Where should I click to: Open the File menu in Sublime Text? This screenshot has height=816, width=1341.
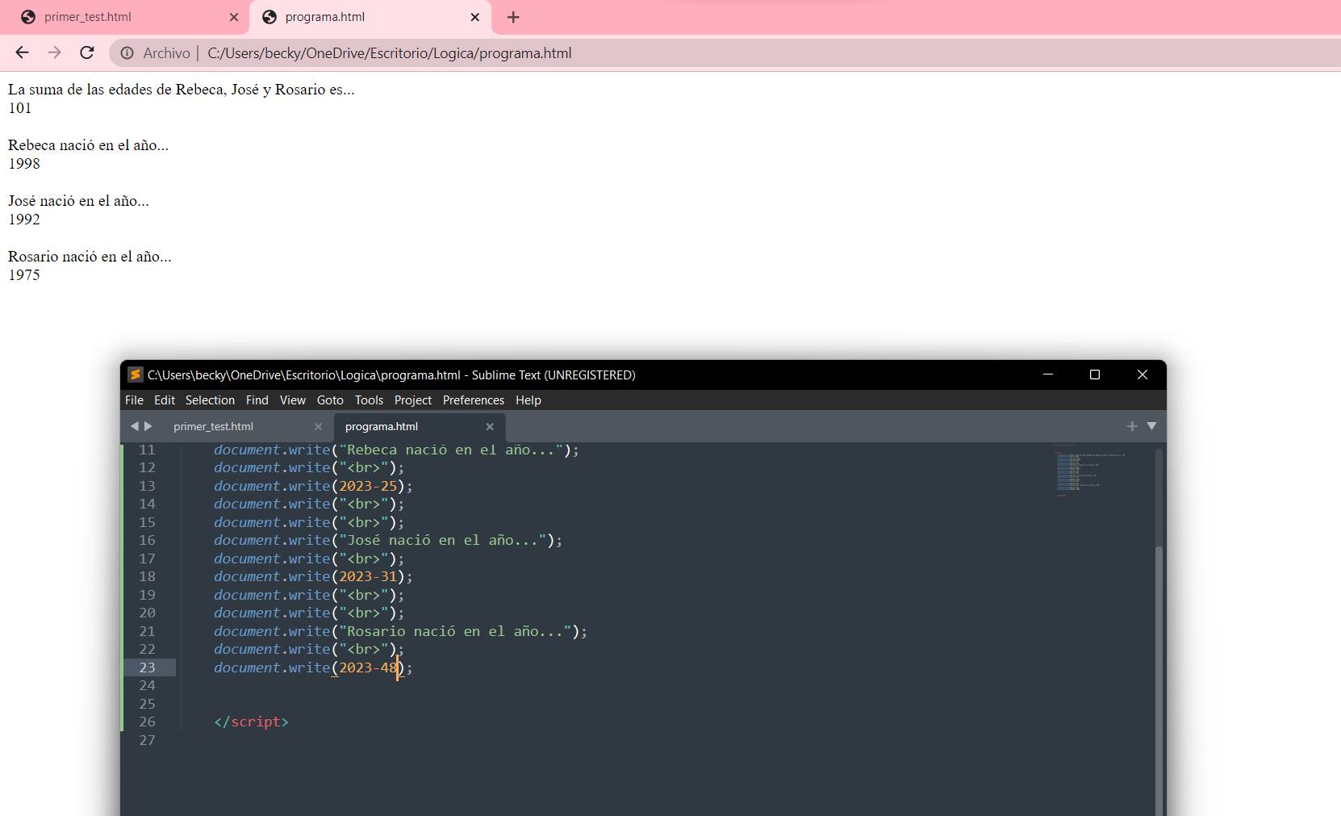pyautogui.click(x=134, y=400)
